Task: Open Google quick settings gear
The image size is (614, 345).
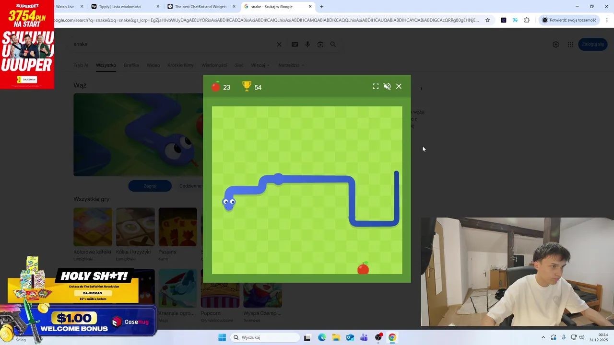Action: coord(555,44)
